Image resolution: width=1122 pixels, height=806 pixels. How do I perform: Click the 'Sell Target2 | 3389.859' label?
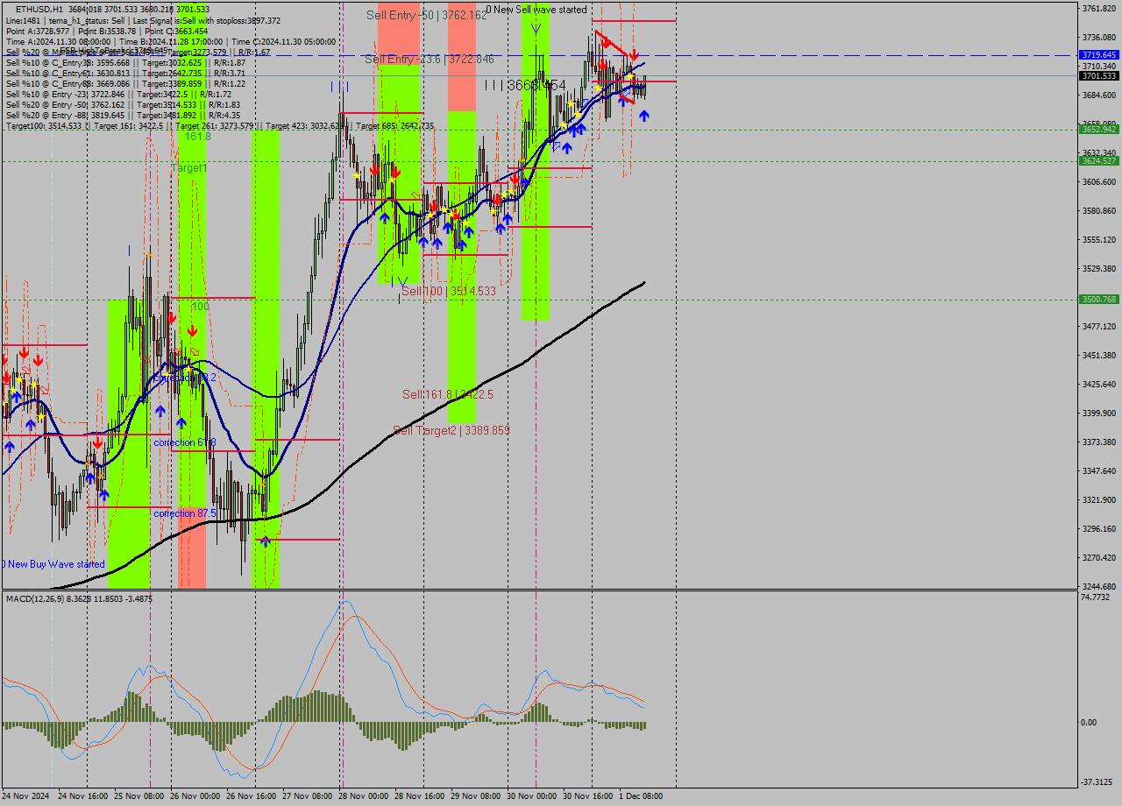coord(451,430)
